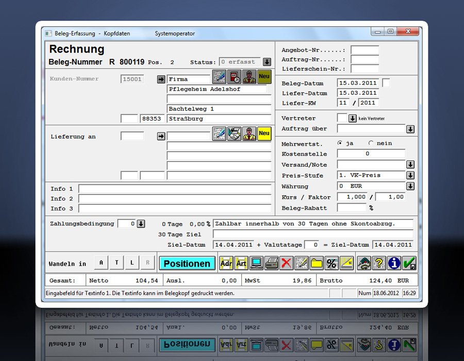Open the blue info icon
Screen dimensions: 464x361
tap(394, 263)
